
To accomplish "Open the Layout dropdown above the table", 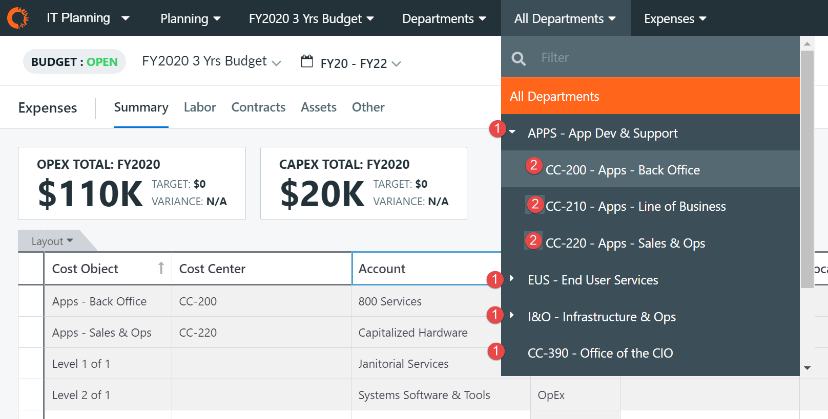I will [x=52, y=241].
